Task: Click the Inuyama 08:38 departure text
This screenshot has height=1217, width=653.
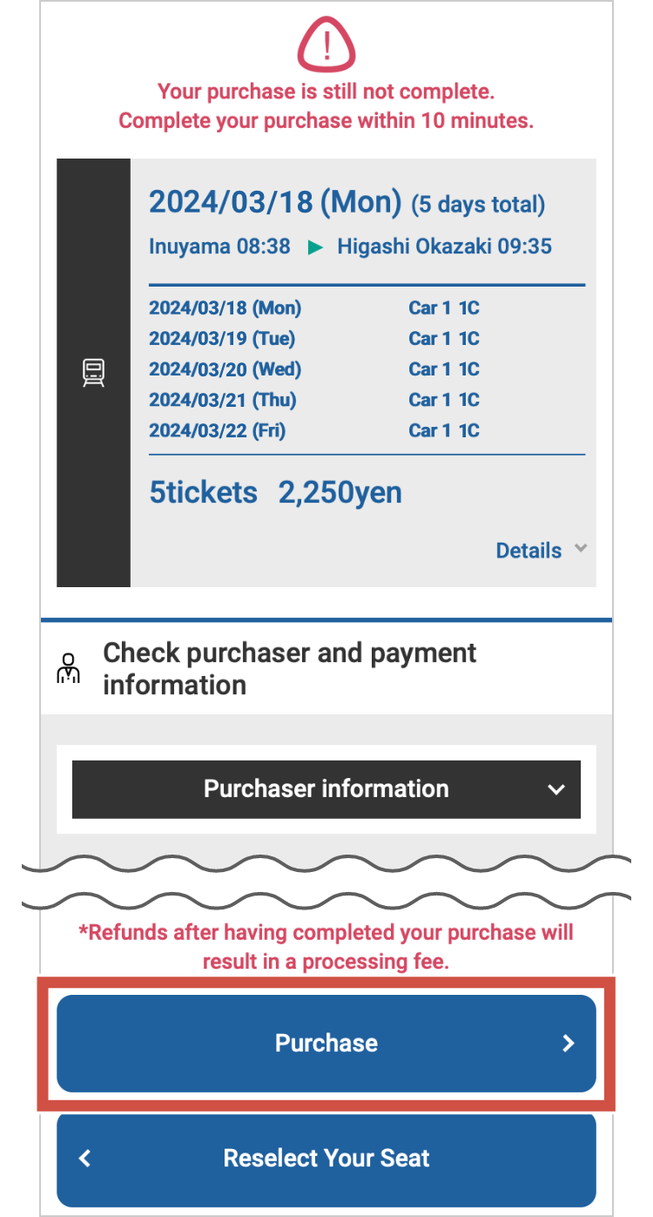Action: point(219,247)
